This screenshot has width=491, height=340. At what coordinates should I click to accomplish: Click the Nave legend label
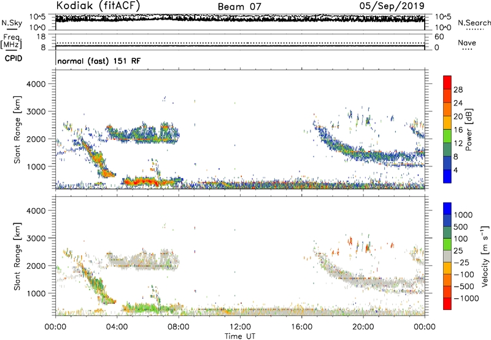[467, 42]
